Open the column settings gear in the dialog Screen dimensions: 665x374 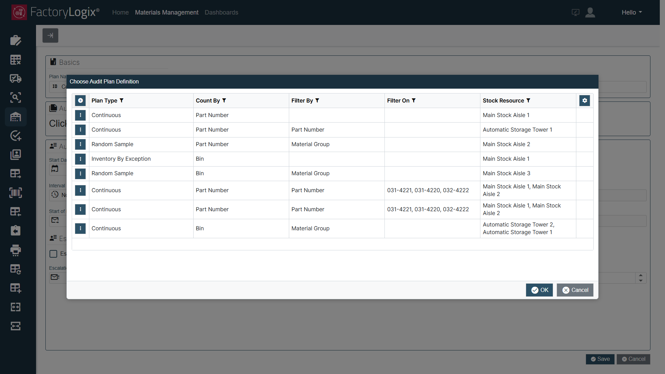pyautogui.click(x=584, y=100)
